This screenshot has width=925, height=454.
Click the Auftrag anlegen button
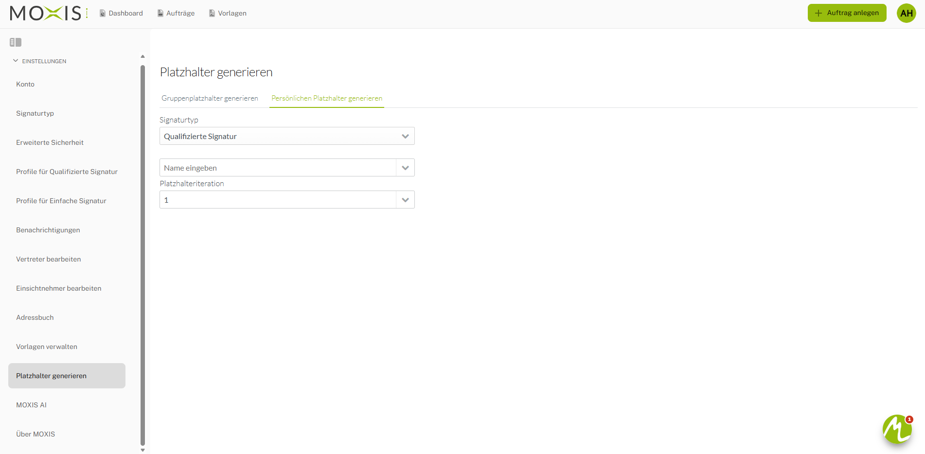point(847,13)
